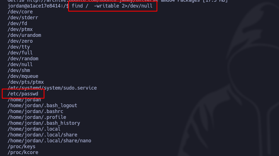Click the /proc/keys output line
Image resolution: width=279 pixels, height=156 pixels.
pos(21,147)
